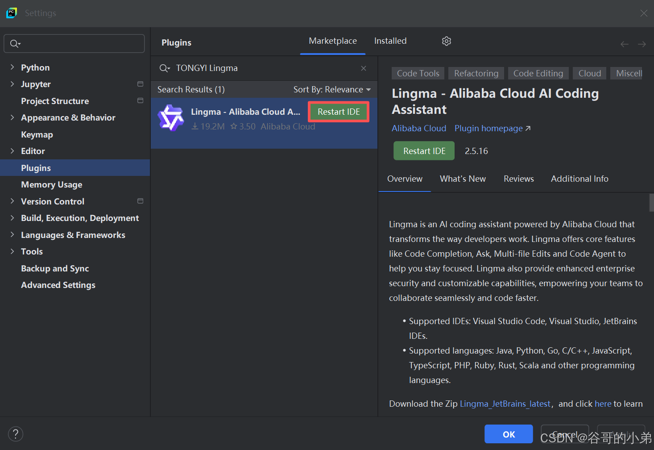Click the 'here' link in description
The image size is (654, 450).
[603, 404]
